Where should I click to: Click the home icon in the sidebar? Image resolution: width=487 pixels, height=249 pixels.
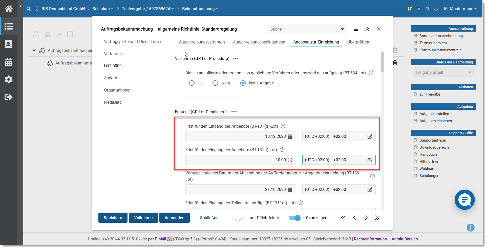pos(9,9)
